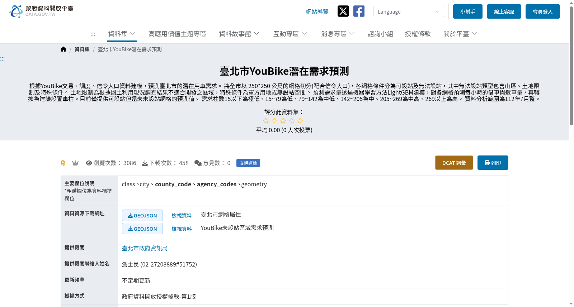Click the 不定期更新 value
This screenshot has width=574, height=307.
[x=136, y=280]
